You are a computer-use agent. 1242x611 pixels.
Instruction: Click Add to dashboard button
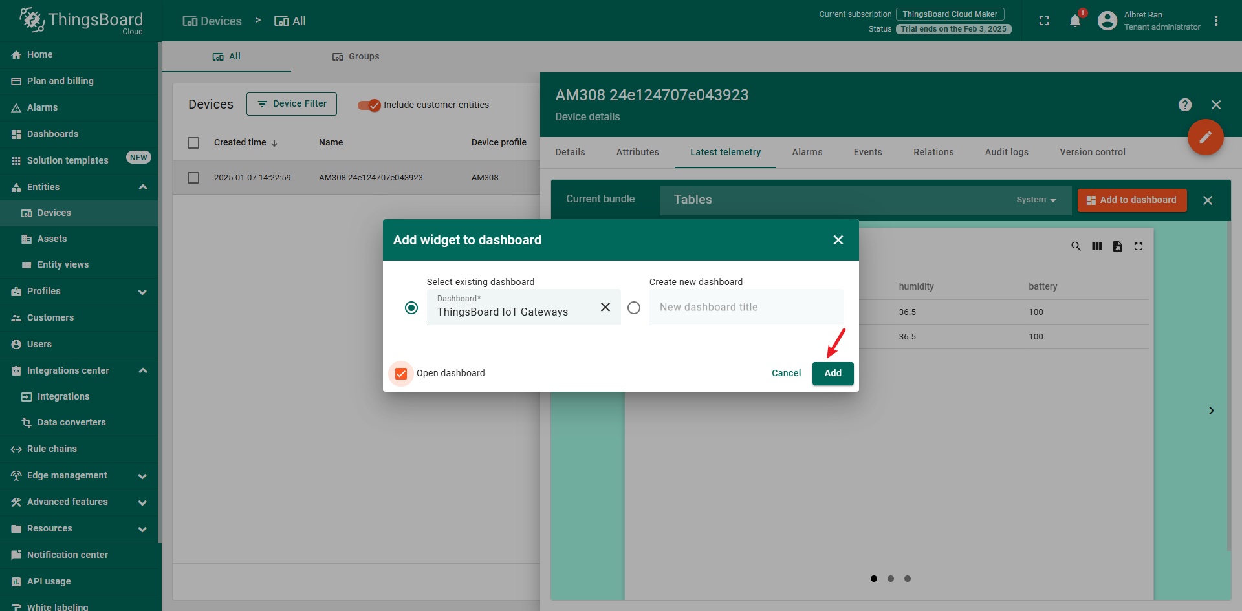[x=1132, y=200]
